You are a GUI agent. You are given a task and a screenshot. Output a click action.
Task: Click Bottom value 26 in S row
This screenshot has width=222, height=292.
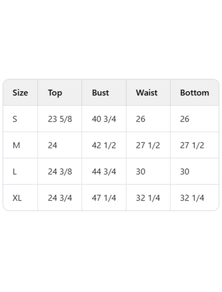coord(185,119)
